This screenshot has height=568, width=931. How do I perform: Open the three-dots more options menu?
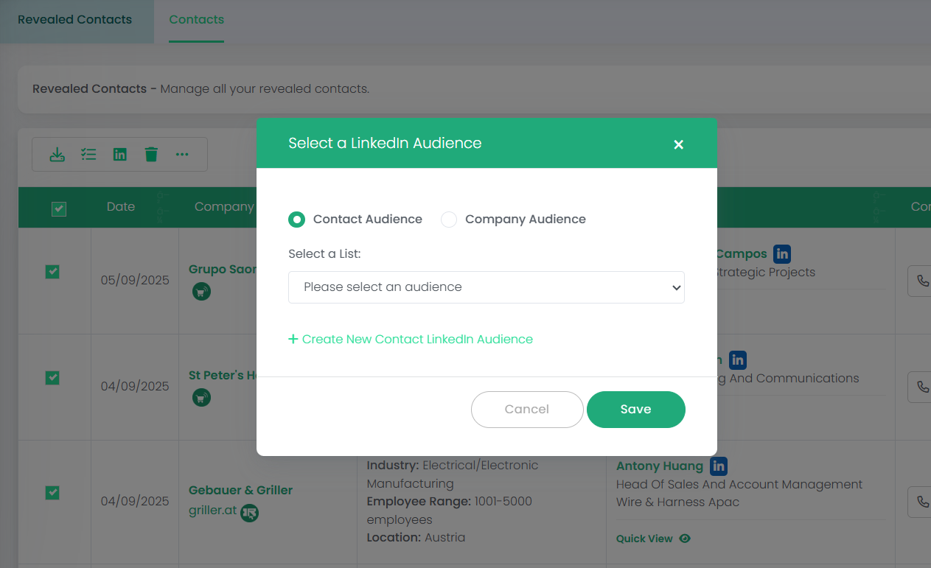(x=182, y=154)
